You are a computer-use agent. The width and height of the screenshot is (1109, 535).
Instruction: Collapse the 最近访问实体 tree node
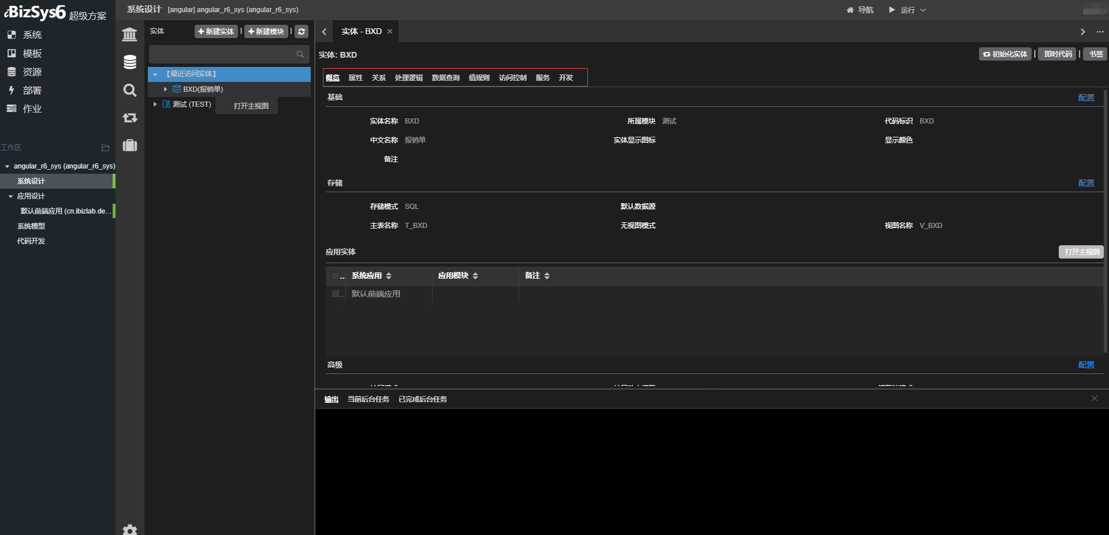coord(155,74)
